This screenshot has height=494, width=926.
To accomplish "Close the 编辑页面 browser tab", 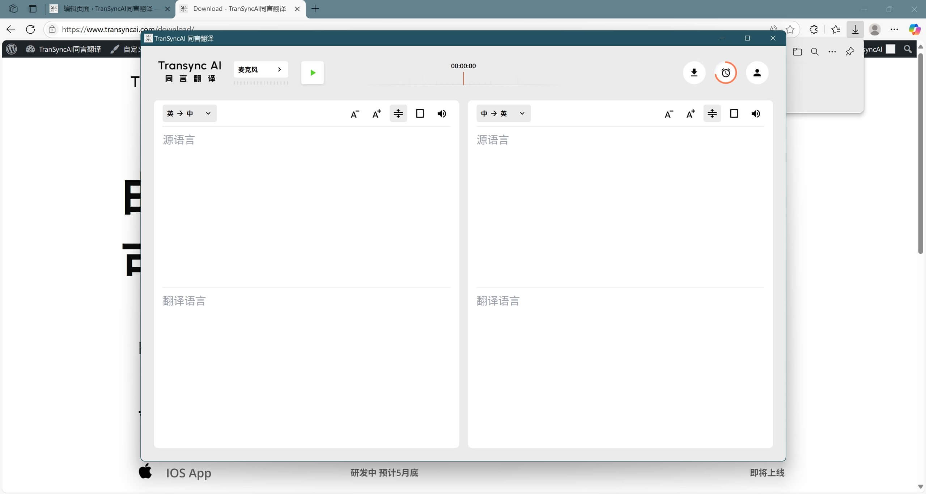I will 167,9.
